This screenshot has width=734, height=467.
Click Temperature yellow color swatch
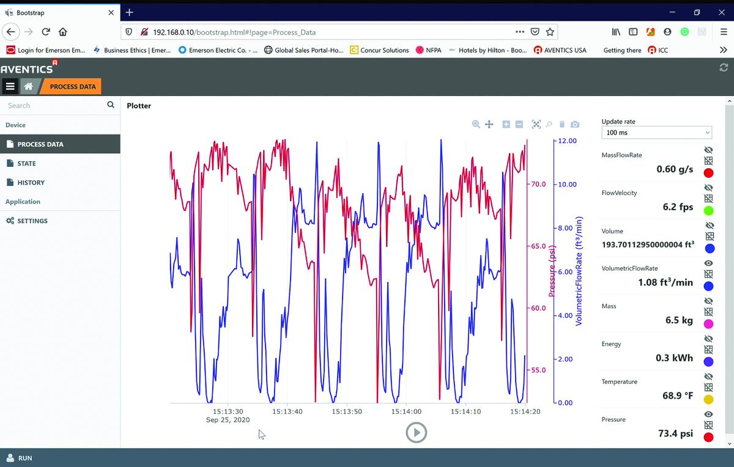(x=708, y=400)
